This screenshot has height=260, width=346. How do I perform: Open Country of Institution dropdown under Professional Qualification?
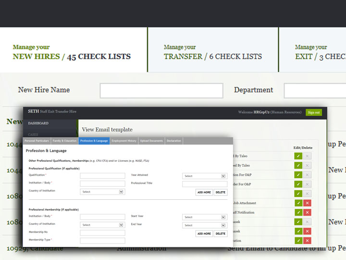click(x=102, y=192)
